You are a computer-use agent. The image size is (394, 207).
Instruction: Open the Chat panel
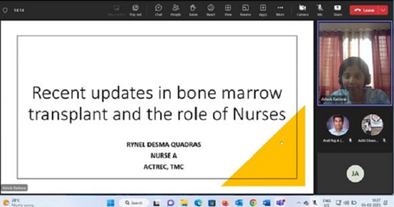[x=158, y=9]
